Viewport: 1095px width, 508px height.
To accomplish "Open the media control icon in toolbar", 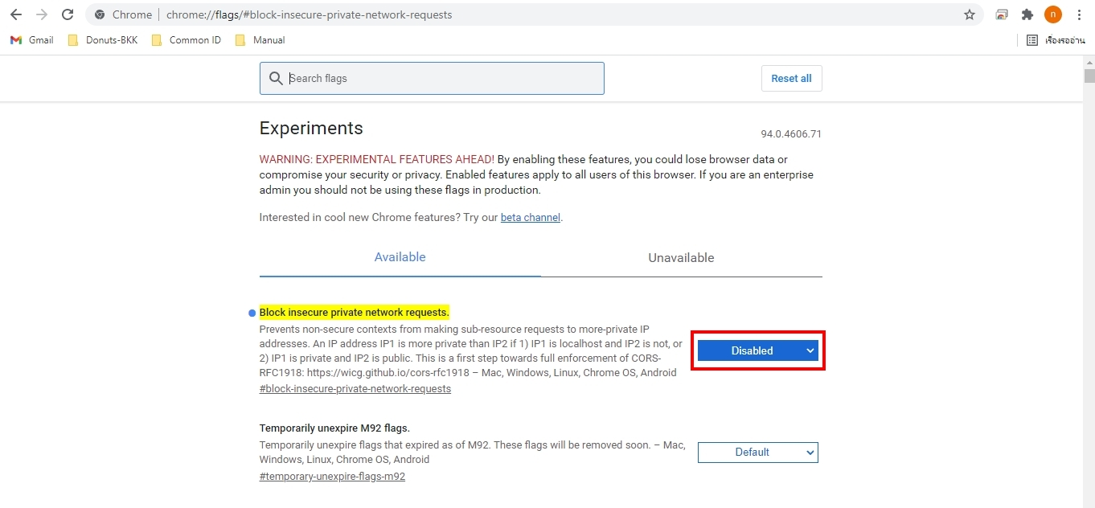I will point(1002,14).
